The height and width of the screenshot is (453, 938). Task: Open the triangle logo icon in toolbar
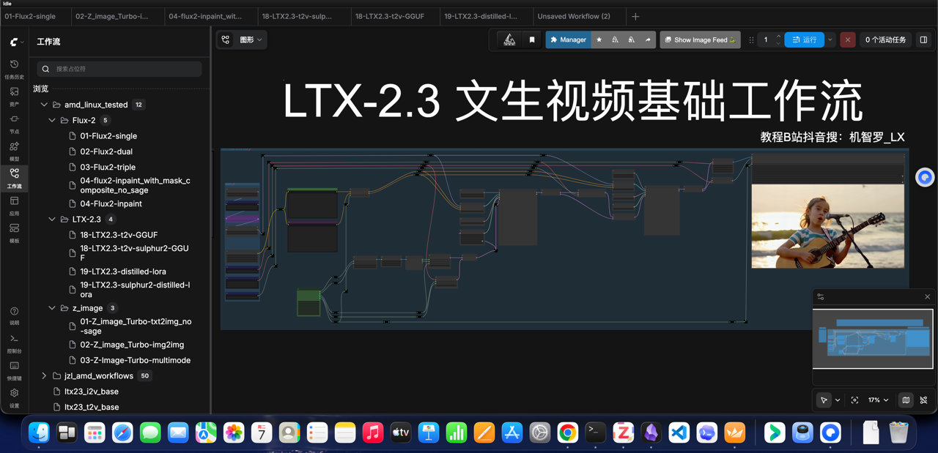tap(509, 40)
